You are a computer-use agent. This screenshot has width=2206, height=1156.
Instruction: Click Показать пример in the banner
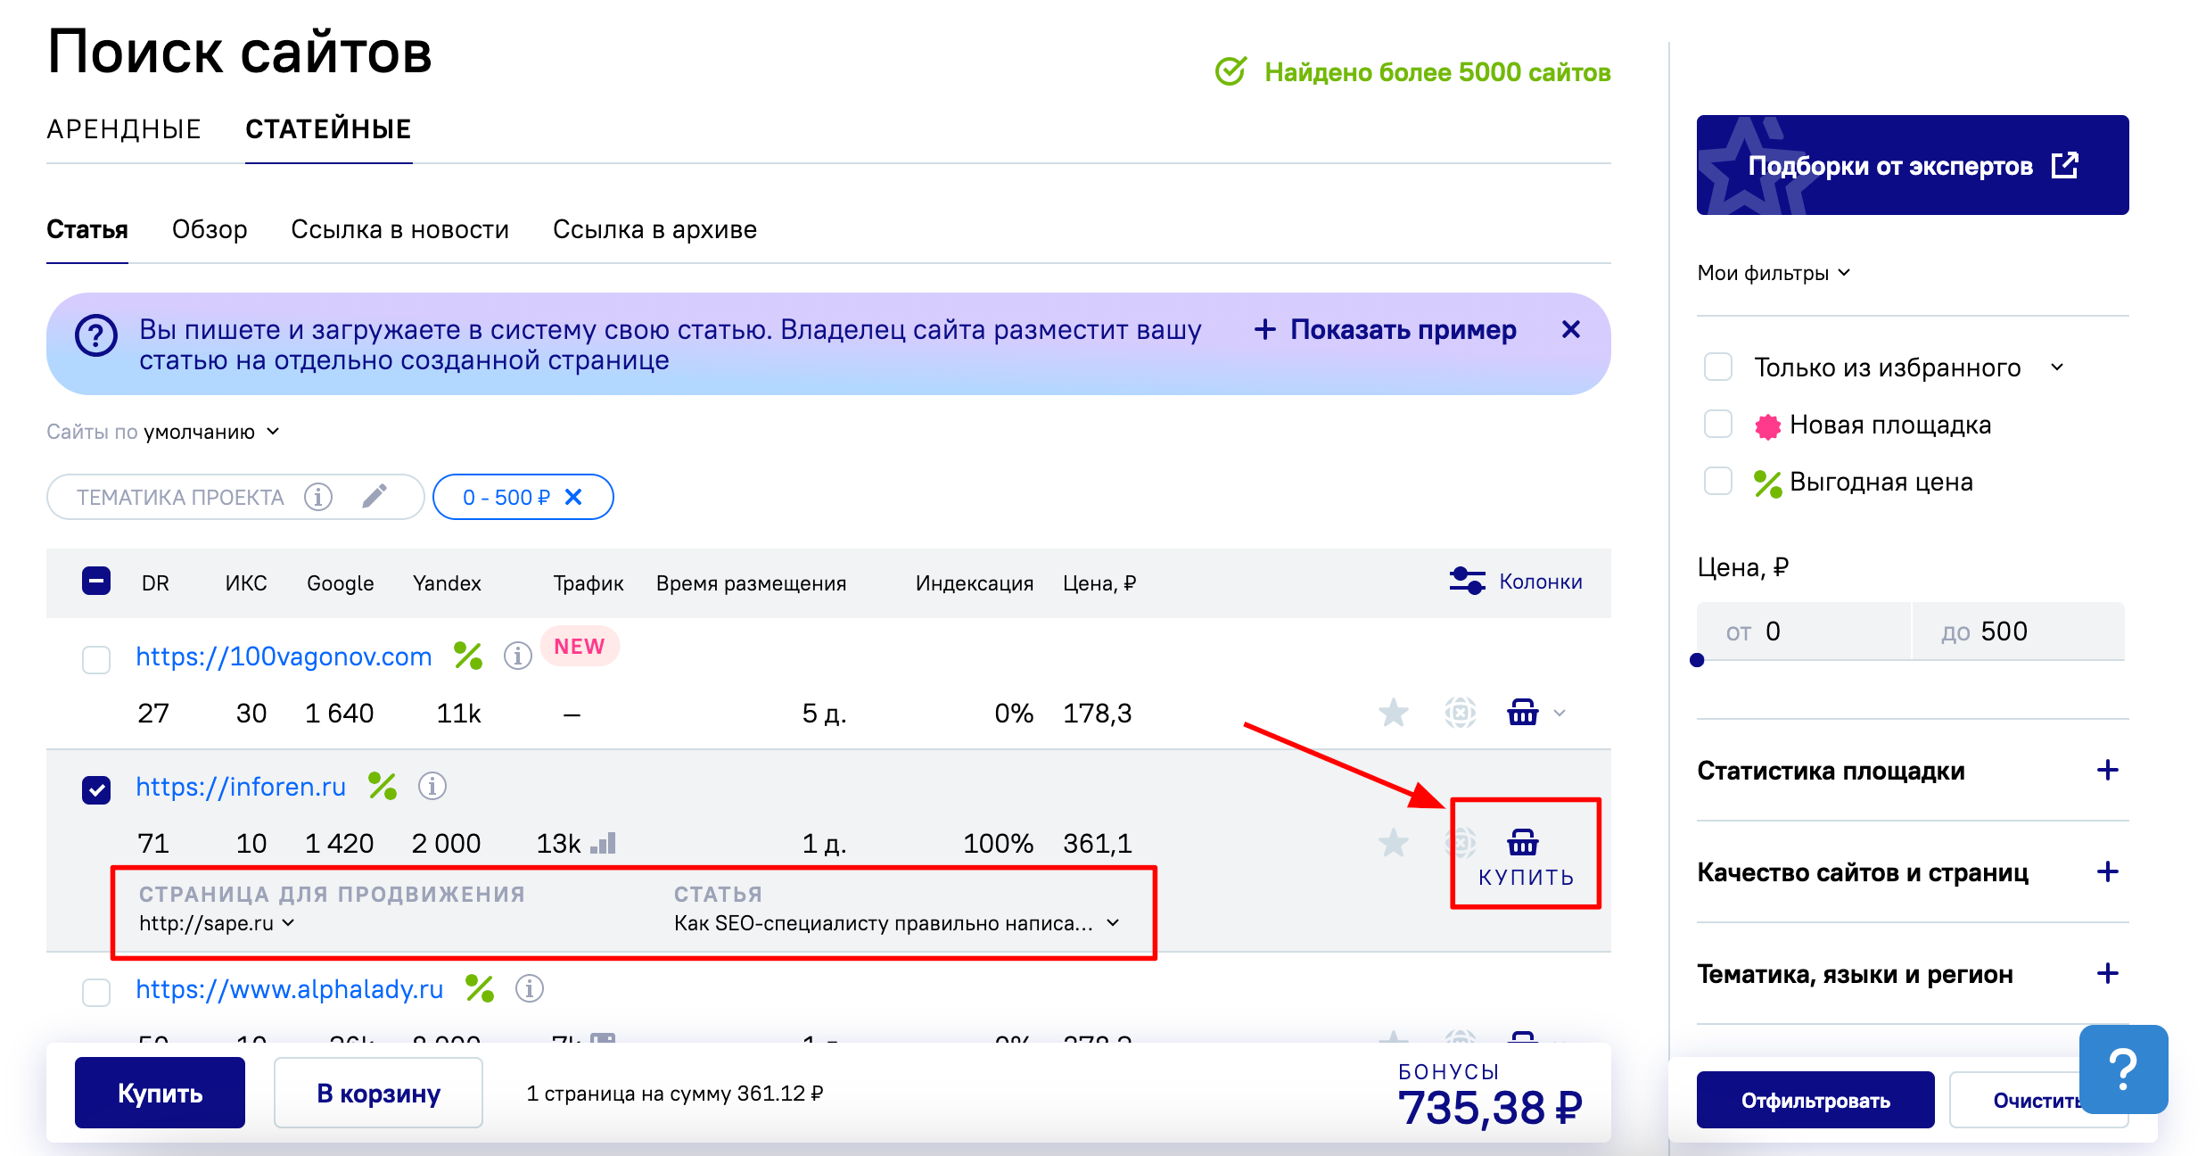tap(1386, 329)
